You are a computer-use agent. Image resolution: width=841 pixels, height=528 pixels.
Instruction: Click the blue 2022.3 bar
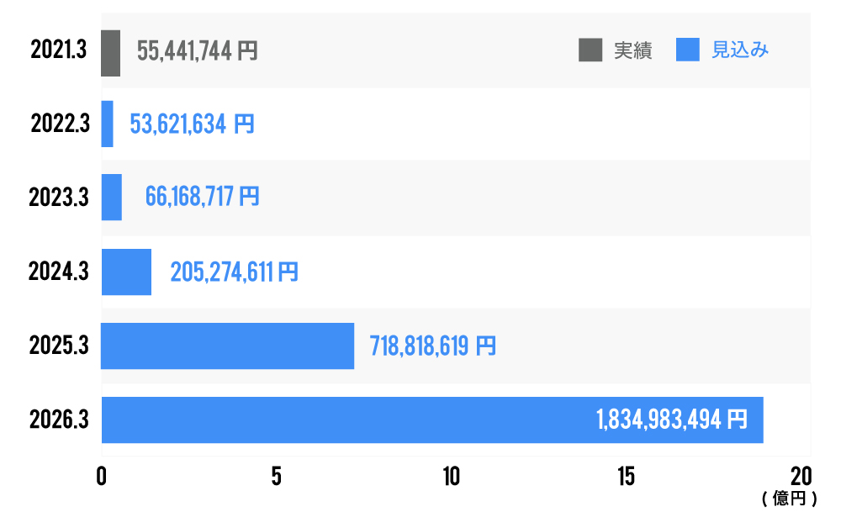pos(107,124)
